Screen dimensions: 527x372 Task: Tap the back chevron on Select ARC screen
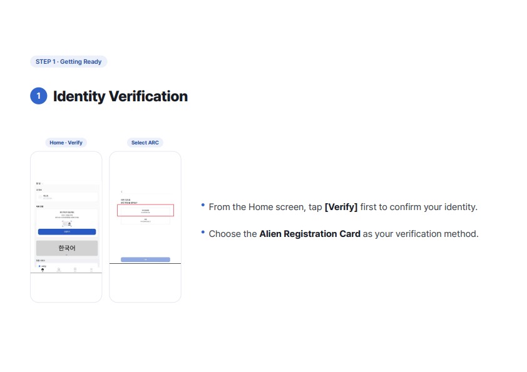click(121, 192)
